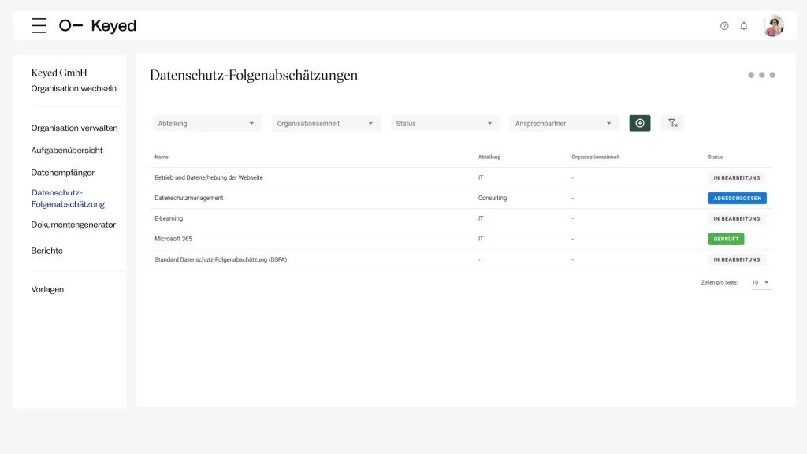
Task: Open the E-Learning entry
Action: (169, 218)
